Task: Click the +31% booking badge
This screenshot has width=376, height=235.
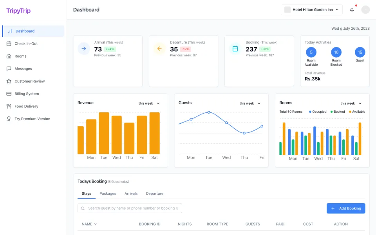Action: [265, 49]
